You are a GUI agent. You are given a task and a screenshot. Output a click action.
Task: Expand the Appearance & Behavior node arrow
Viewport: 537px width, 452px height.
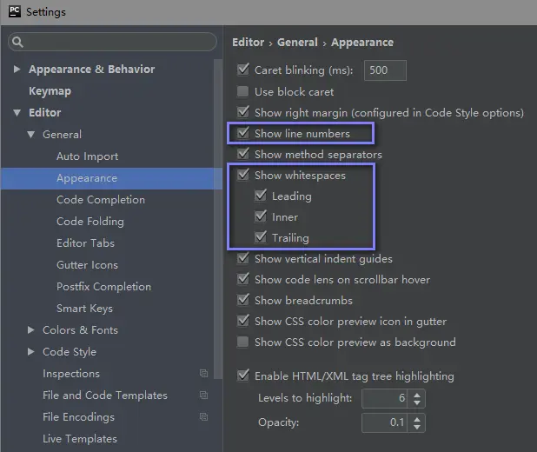17,70
